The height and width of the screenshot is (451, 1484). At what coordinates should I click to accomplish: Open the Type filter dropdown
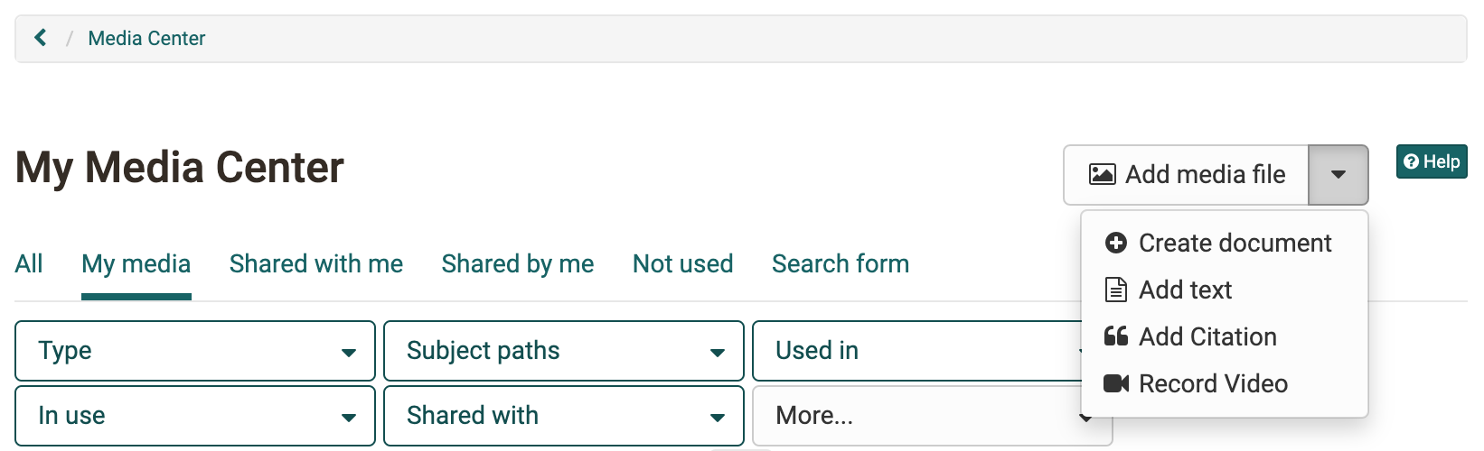click(x=195, y=351)
